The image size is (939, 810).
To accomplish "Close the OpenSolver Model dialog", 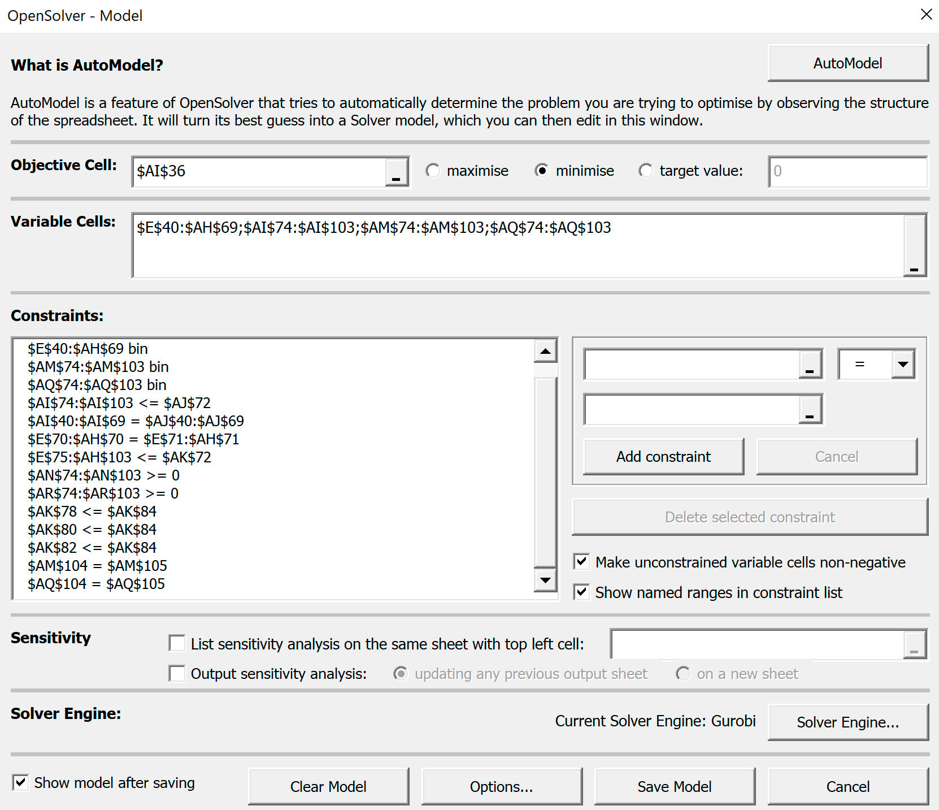I will pos(926,15).
